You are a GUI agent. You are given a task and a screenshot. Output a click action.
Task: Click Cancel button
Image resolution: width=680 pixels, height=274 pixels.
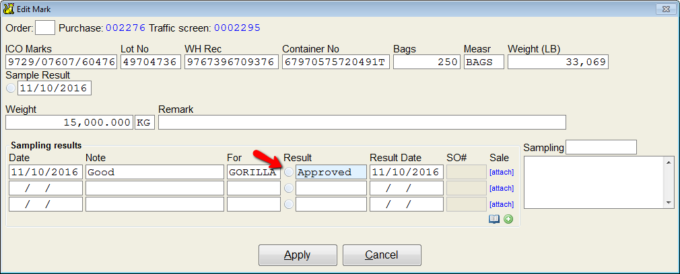click(x=382, y=255)
